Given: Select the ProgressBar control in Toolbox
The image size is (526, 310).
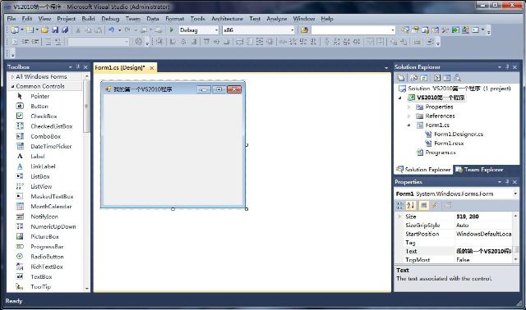Looking at the screenshot, I should pos(44,247).
